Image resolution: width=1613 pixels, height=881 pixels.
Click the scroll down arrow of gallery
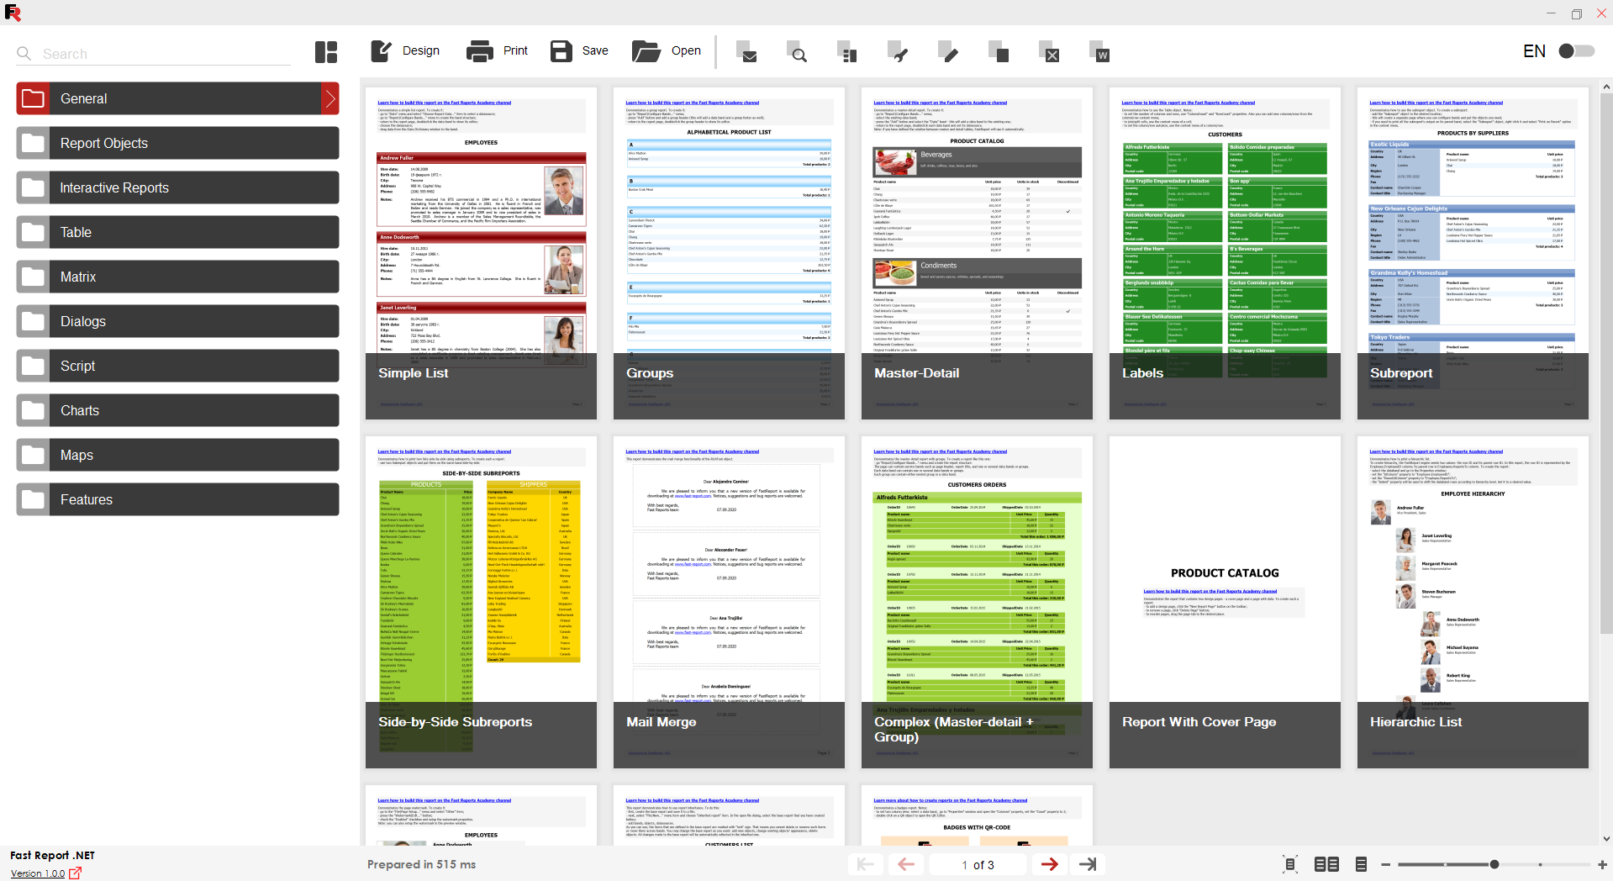pos(1606,838)
